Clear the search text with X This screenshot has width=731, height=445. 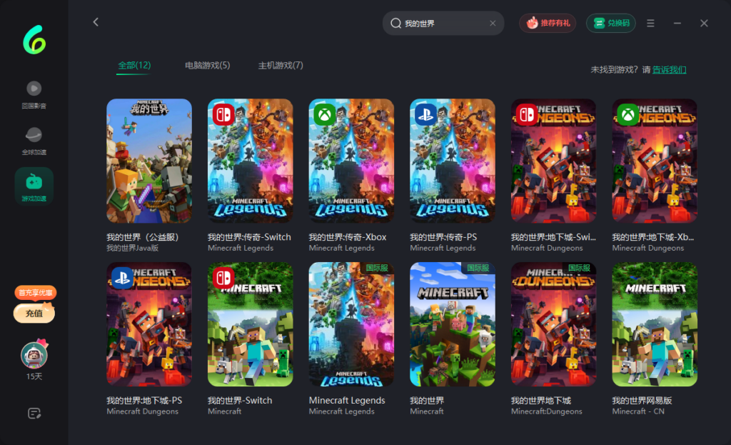coord(493,24)
